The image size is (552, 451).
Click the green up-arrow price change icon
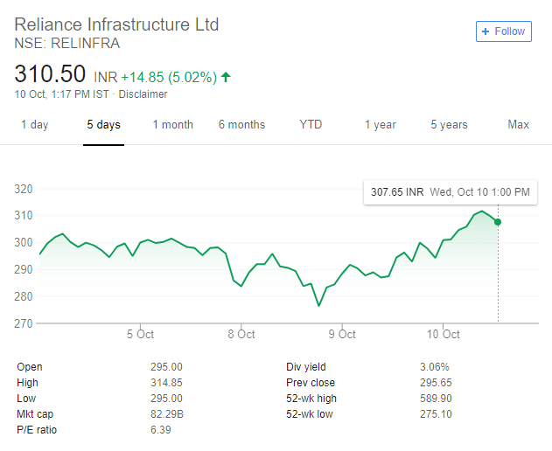point(226,77)
